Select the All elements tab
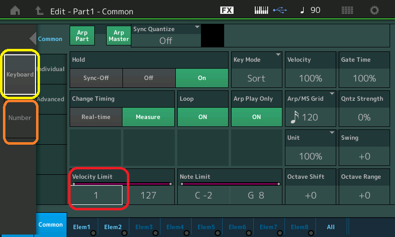Viewport: 395px width, 237px height. pos(331,227)
